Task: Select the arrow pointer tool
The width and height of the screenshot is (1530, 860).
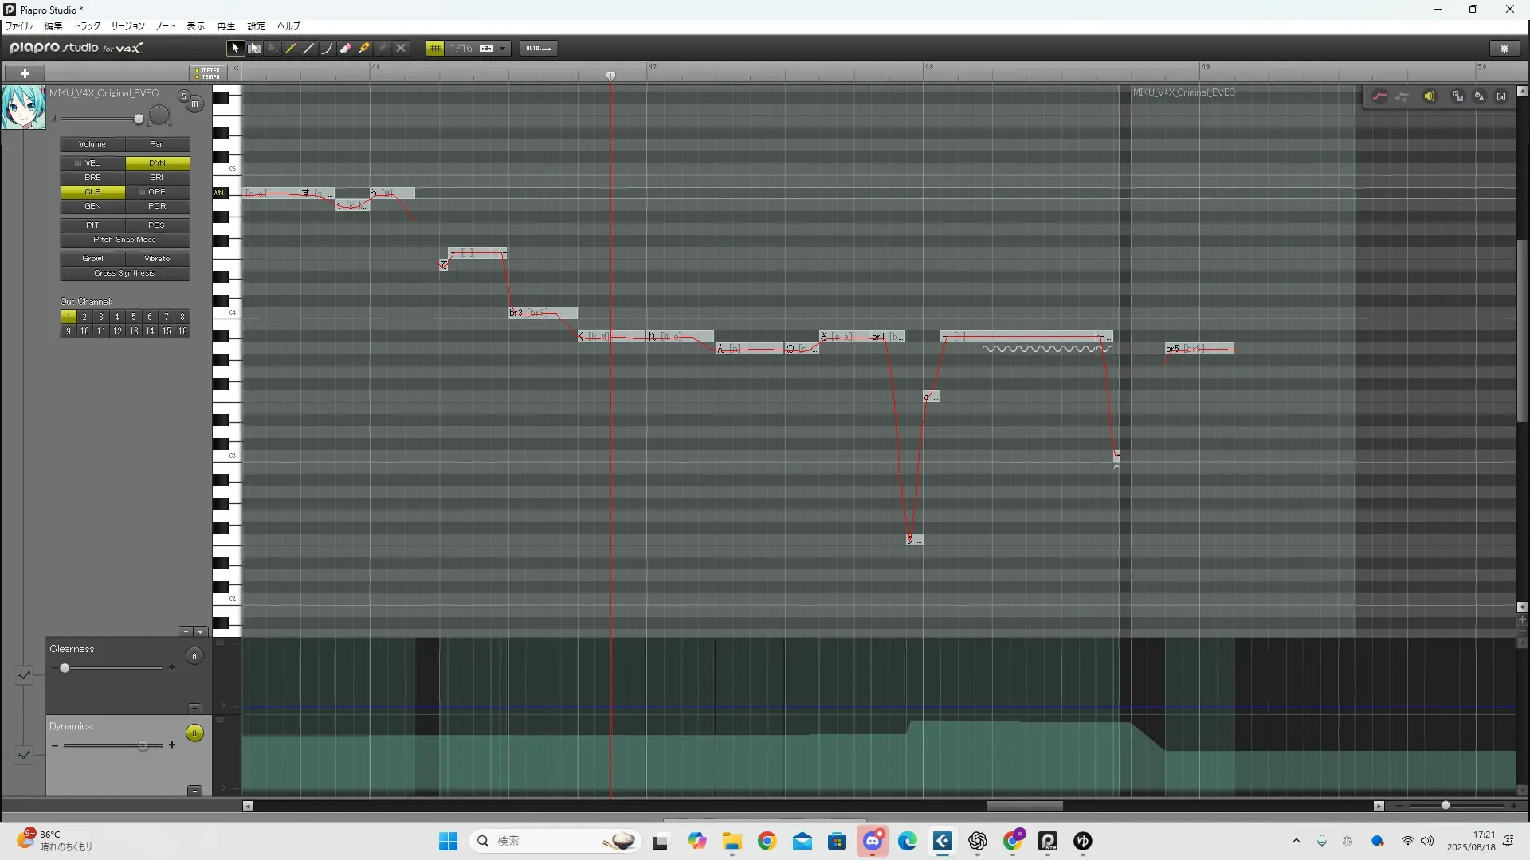Action: click(x=235, y=49)
